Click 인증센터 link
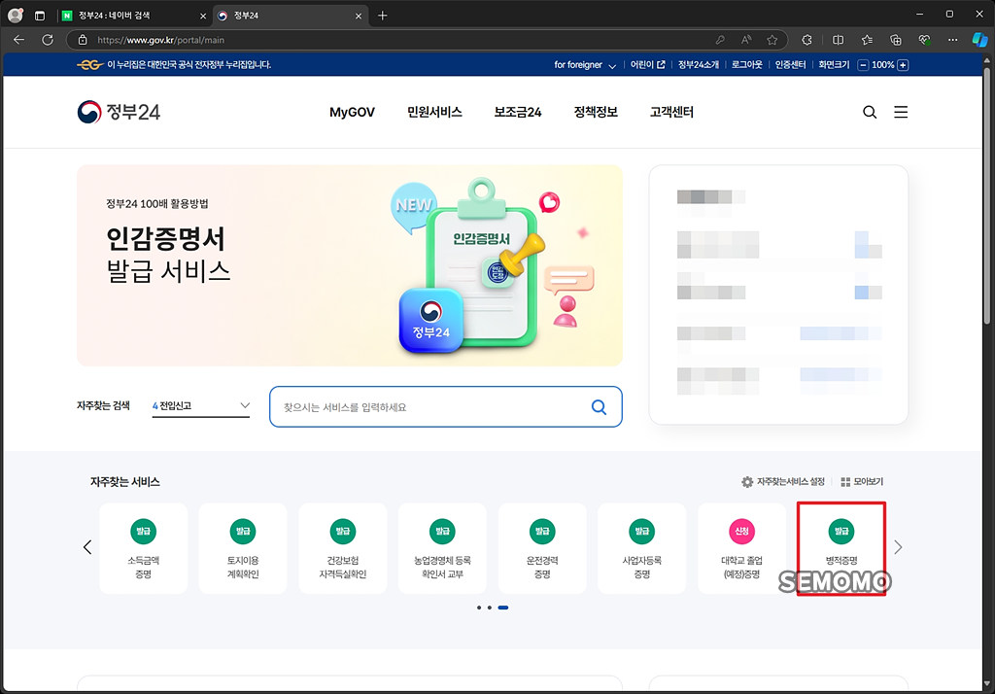The width and height of the screenshot is (995, 694). click(790, 65)
